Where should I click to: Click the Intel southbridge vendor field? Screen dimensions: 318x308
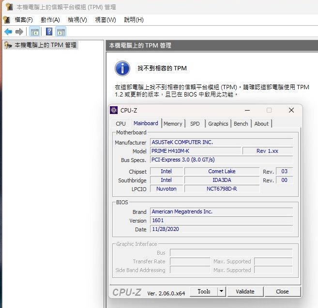tap(167, 180)
